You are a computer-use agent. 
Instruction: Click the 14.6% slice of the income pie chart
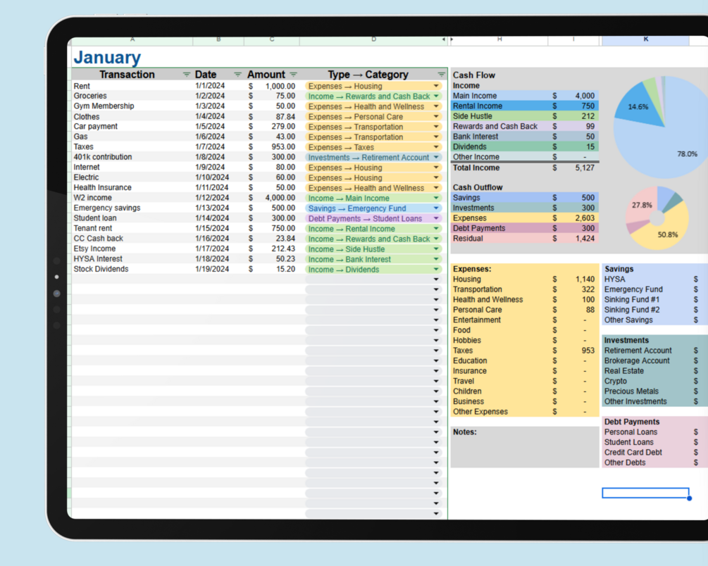639,106
